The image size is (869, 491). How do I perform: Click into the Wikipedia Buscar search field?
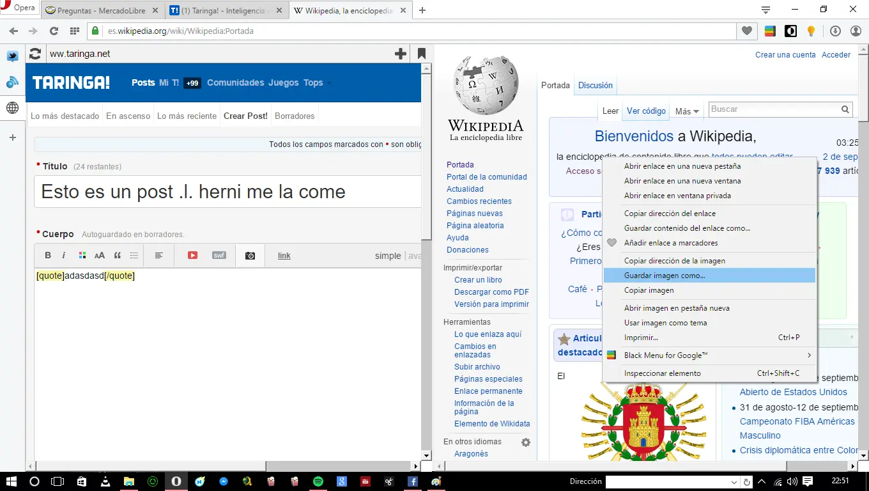773,109
